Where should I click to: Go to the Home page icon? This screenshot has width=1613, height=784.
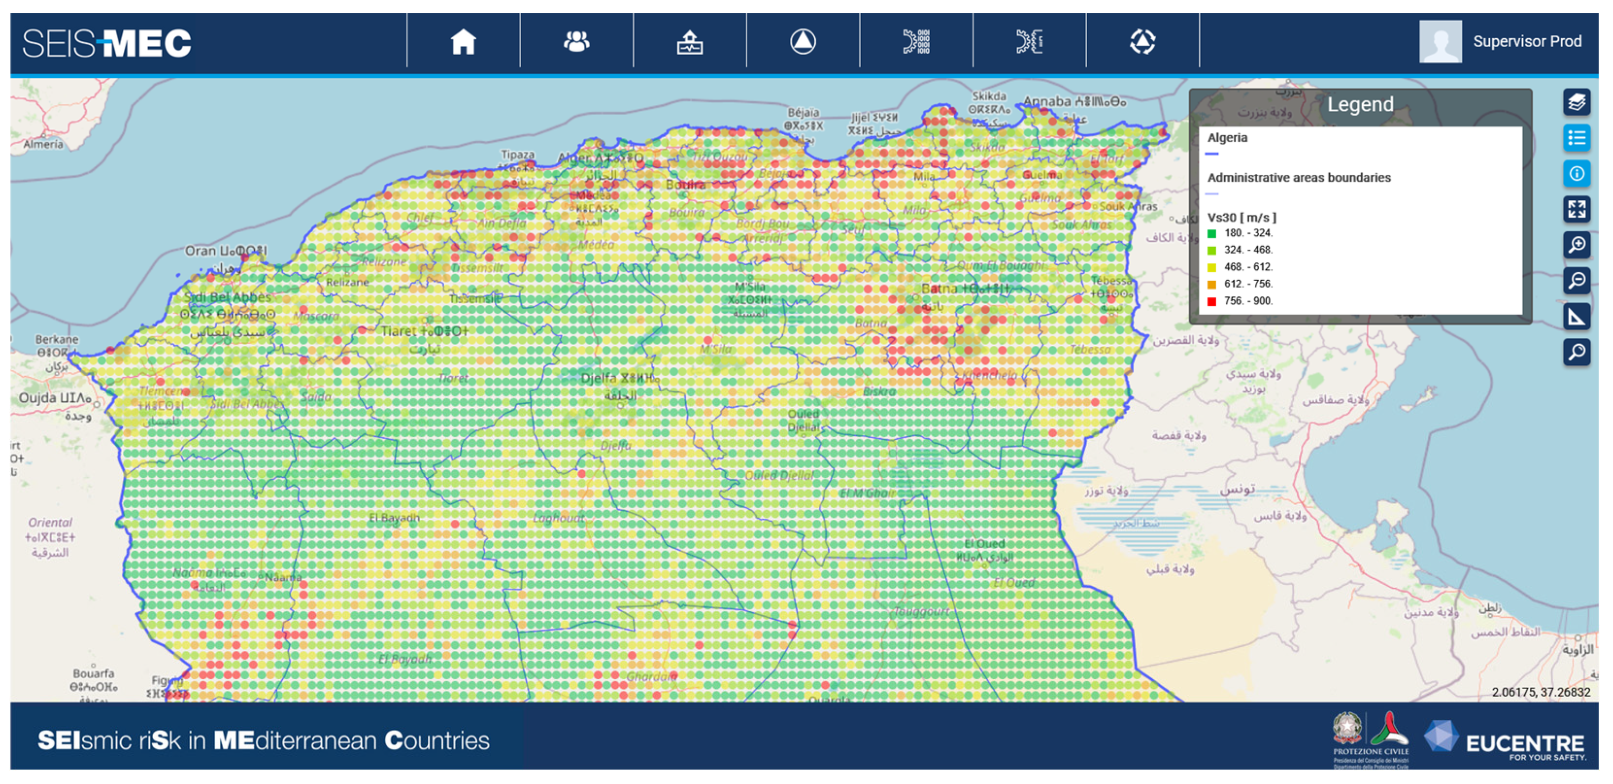coord(463,42)
